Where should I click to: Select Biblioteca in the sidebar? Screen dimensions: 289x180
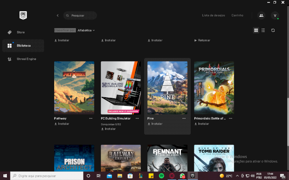pos(23,46)
